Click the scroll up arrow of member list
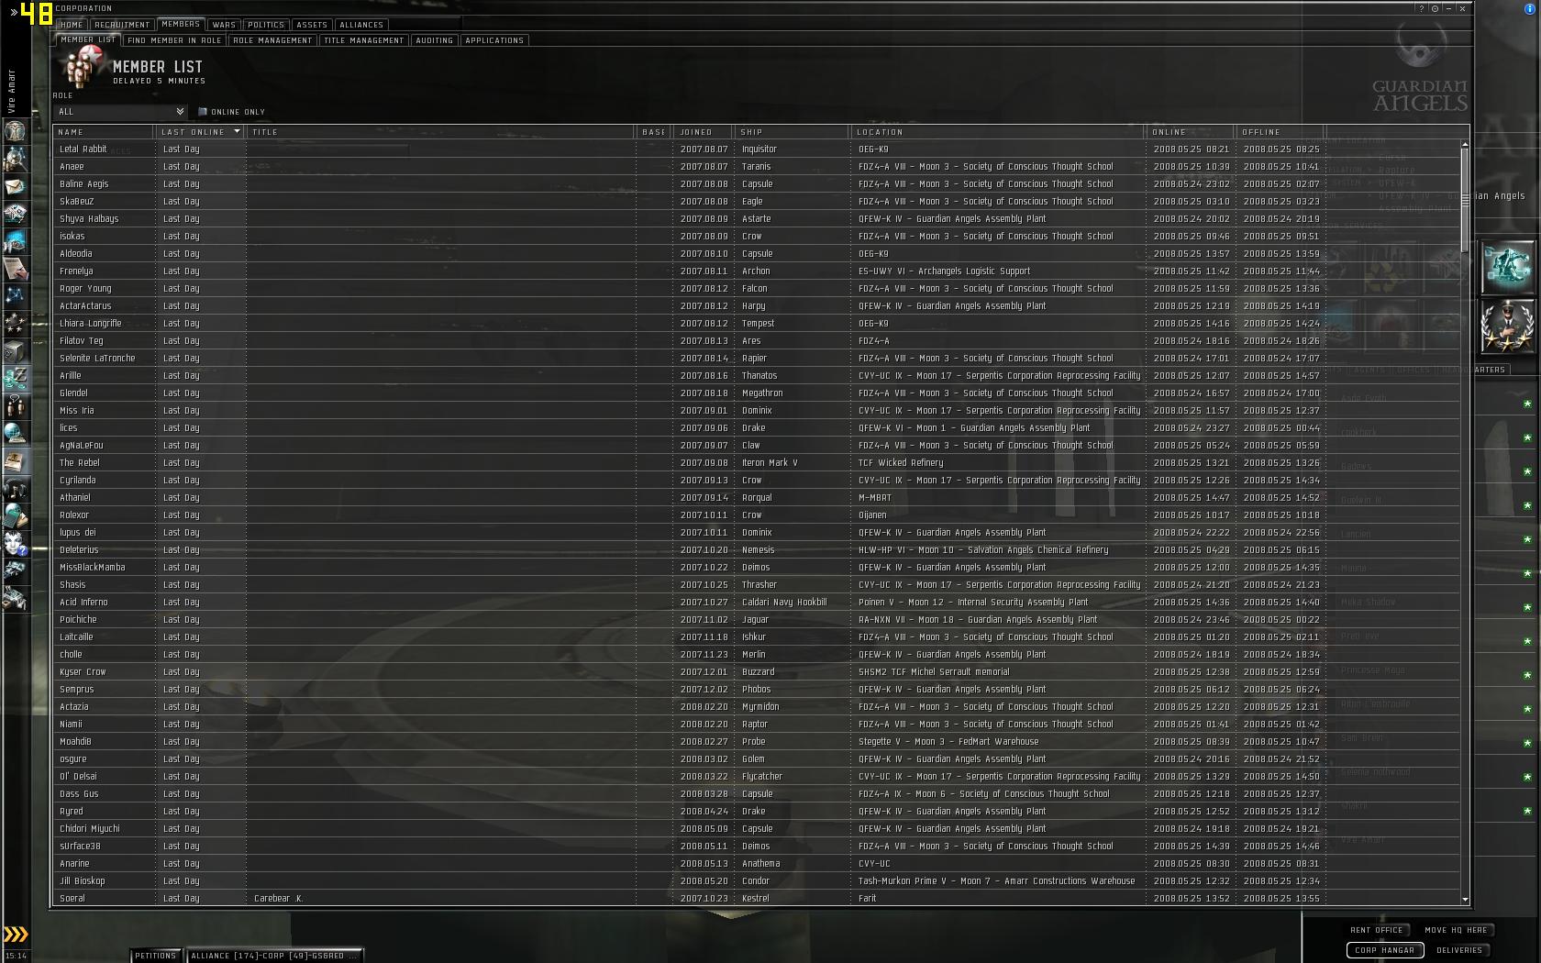This screenshot has width=1541, height=963. [x=1465, y=143]
